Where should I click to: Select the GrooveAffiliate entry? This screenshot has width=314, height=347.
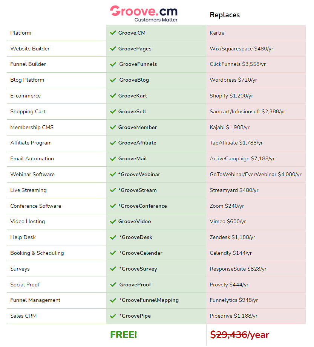[x=137, y=143]
